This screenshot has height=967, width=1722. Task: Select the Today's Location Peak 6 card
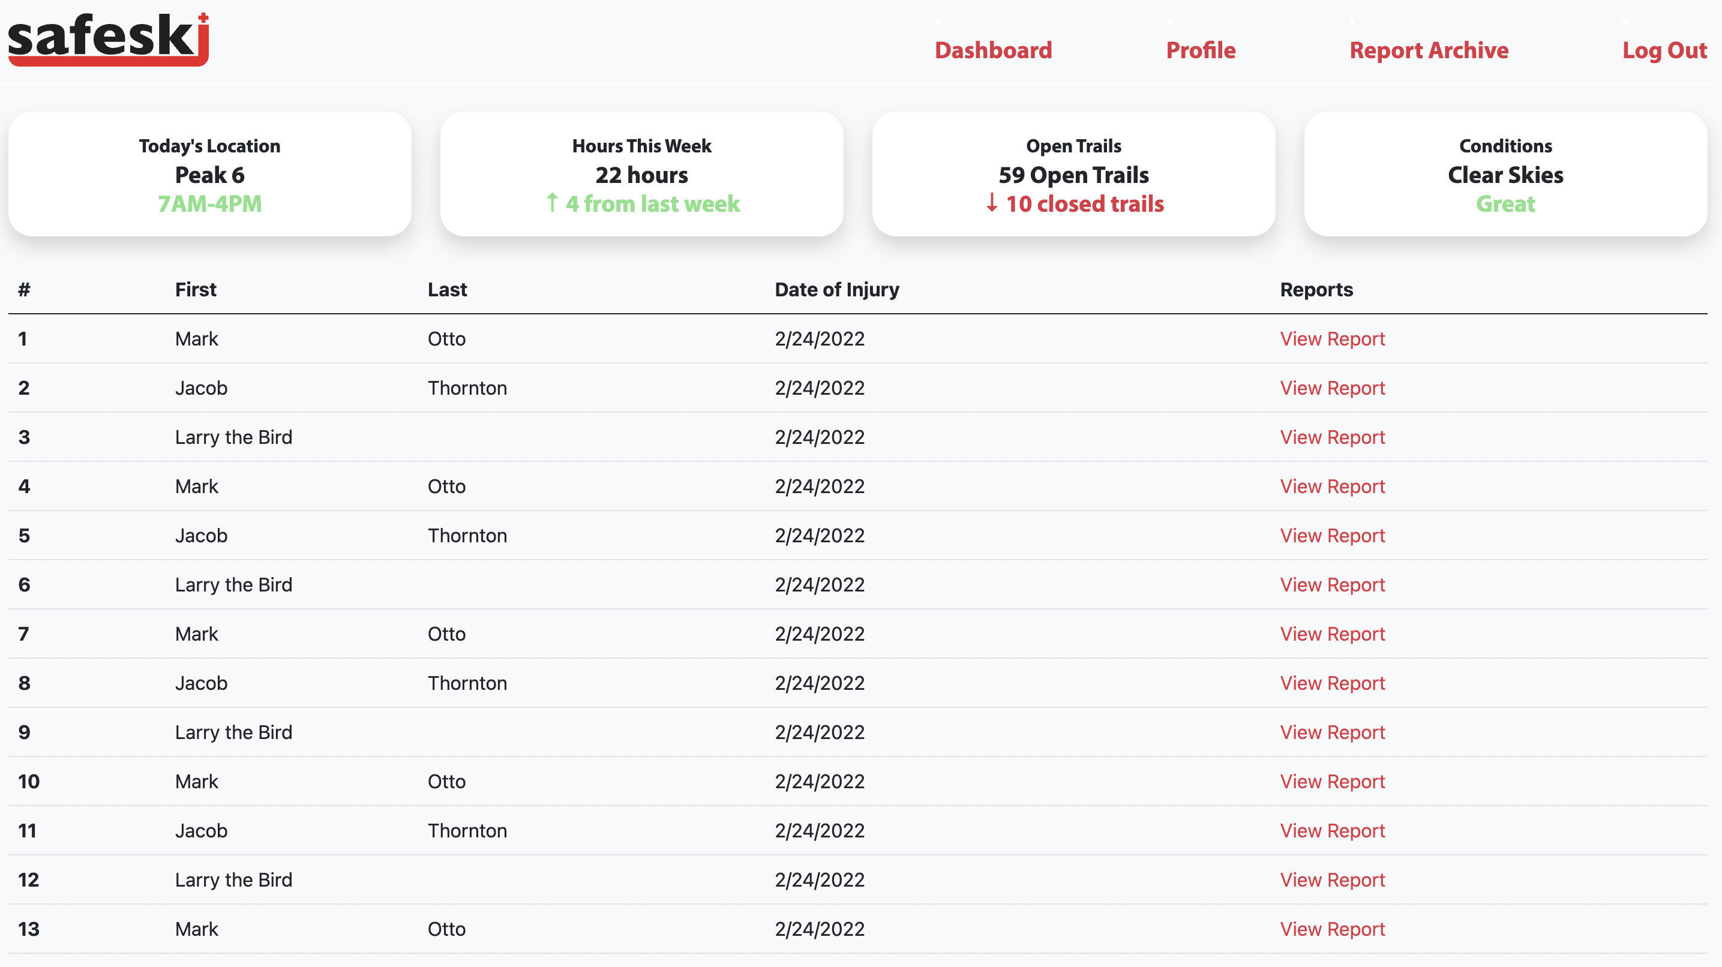tap(209, 174)
